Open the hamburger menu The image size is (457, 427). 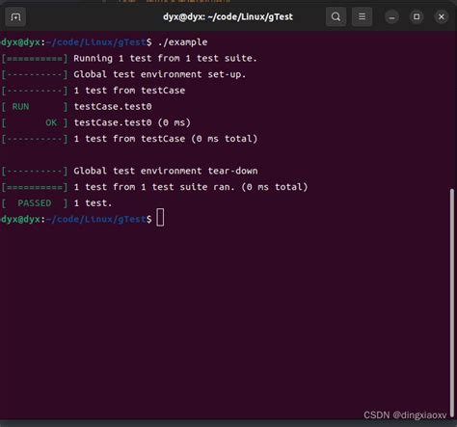tap(362, 16)
